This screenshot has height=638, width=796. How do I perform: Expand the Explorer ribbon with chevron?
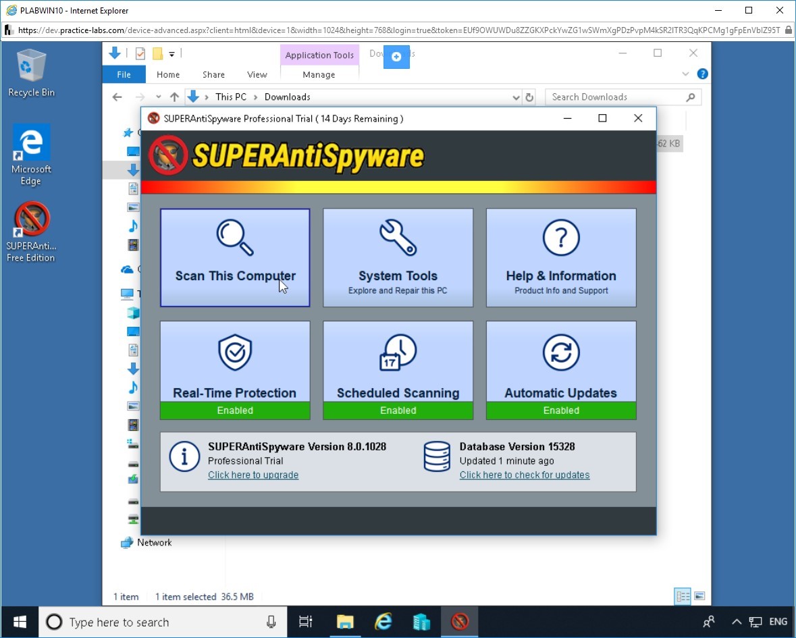(x=685, y=74)
